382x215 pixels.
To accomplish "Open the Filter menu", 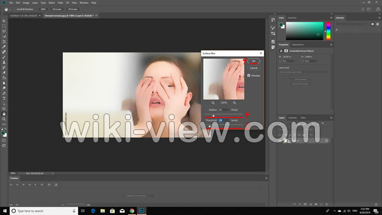I will tap(60, 3).
